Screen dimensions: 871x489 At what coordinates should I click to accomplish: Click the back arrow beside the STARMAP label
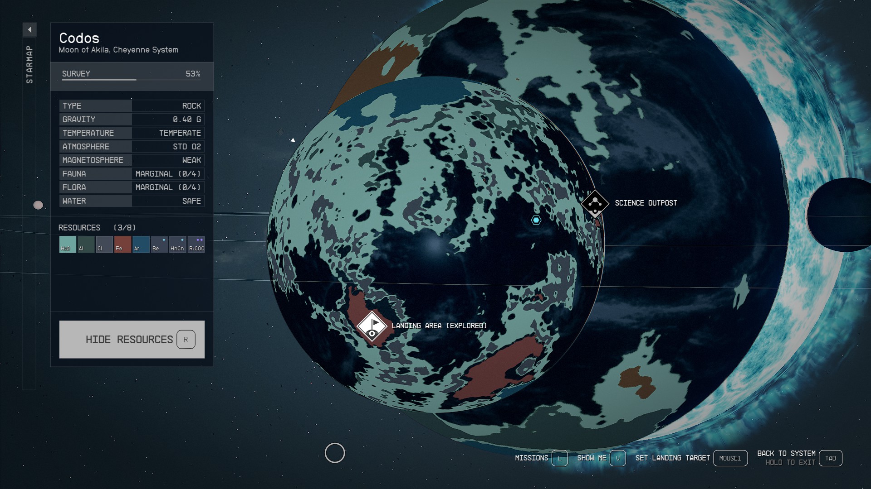coord(30,29)
